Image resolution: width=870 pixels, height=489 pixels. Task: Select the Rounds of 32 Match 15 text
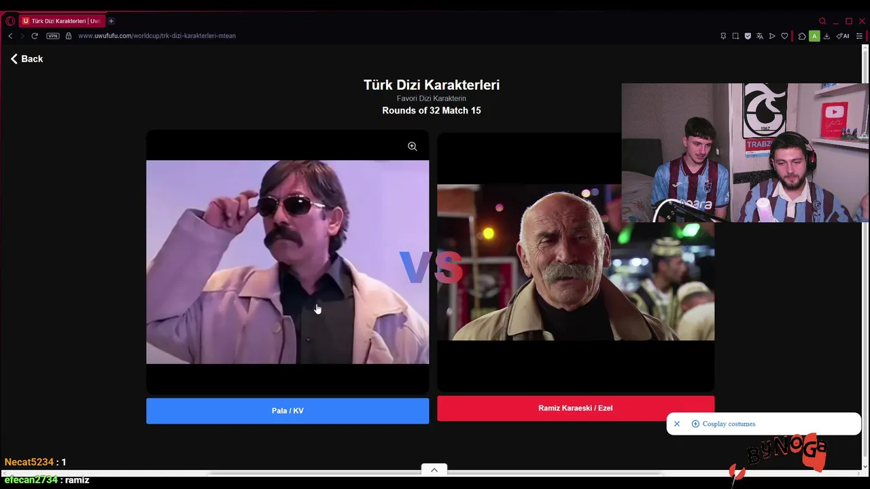click(432, 111)
